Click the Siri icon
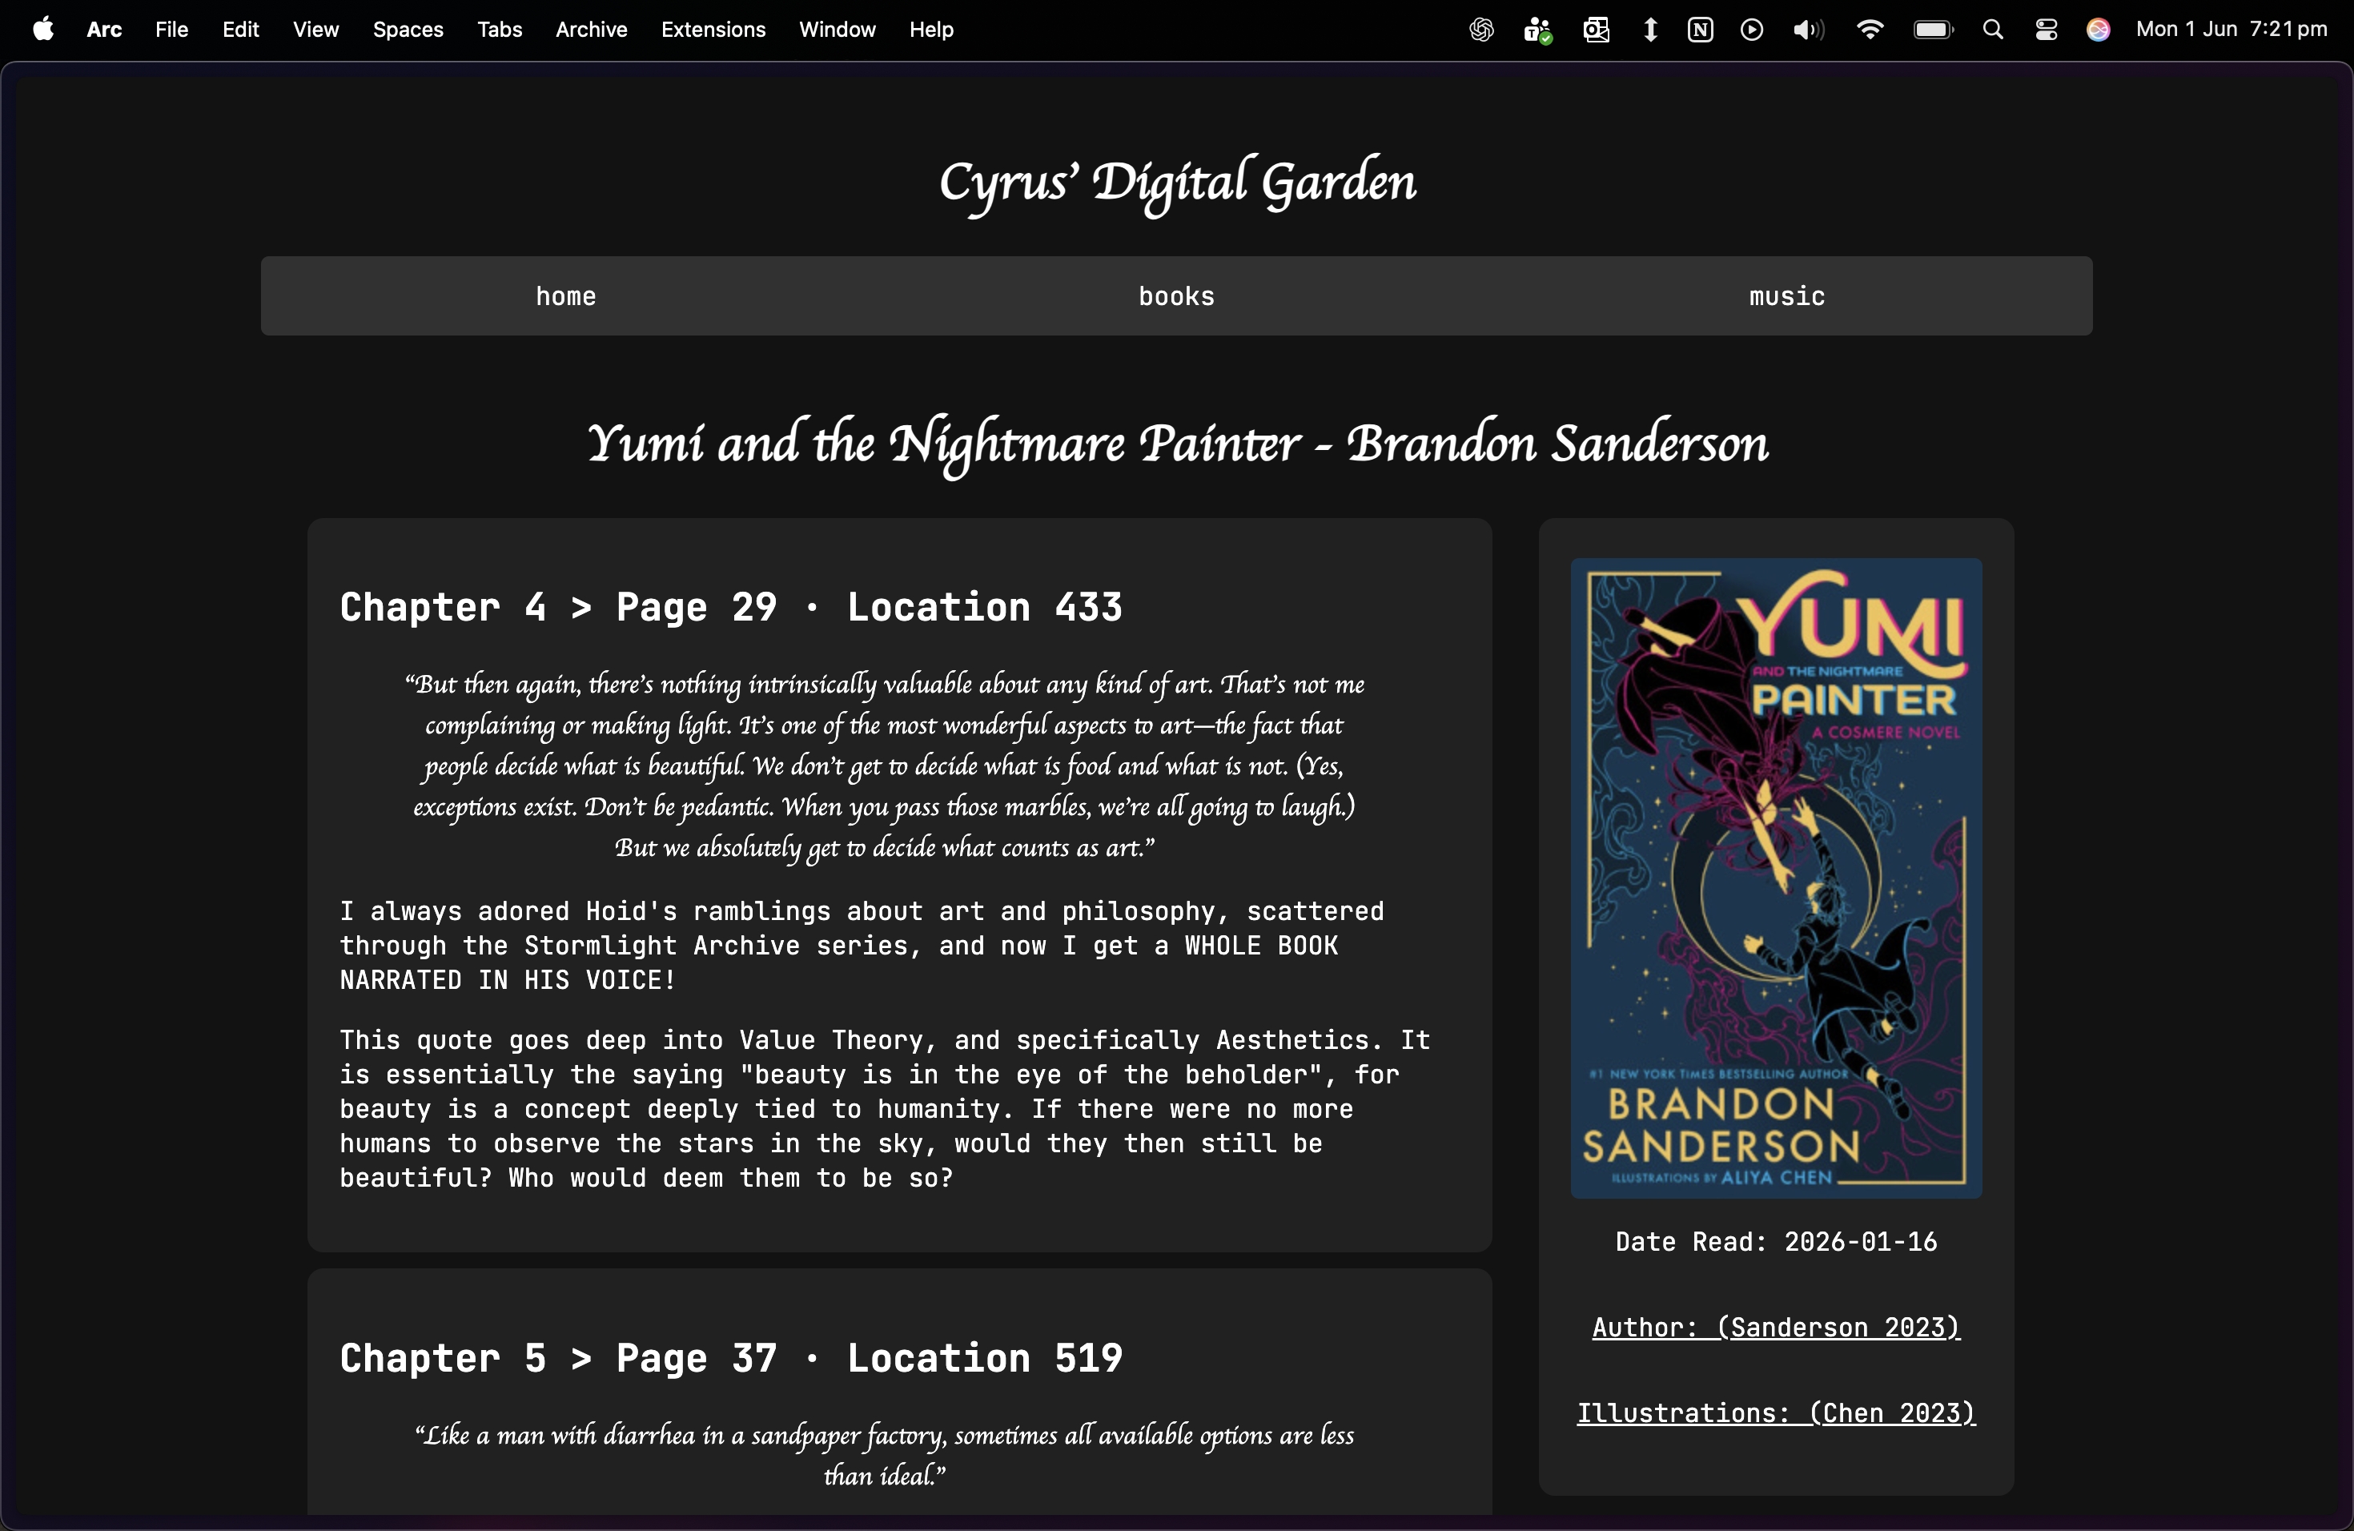2354x1531 pixels. click(2098, 30)
